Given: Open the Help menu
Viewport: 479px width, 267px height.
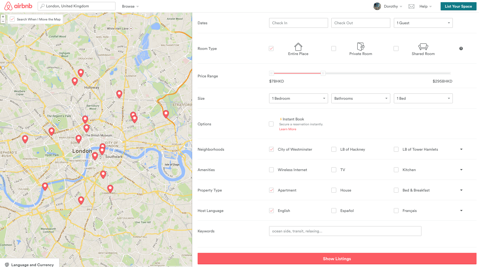Looking at the screenshot, I should click(425, 7).
